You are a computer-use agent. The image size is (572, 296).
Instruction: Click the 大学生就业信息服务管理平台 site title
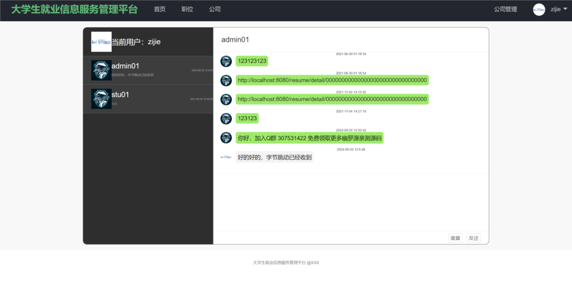[74, 9]
